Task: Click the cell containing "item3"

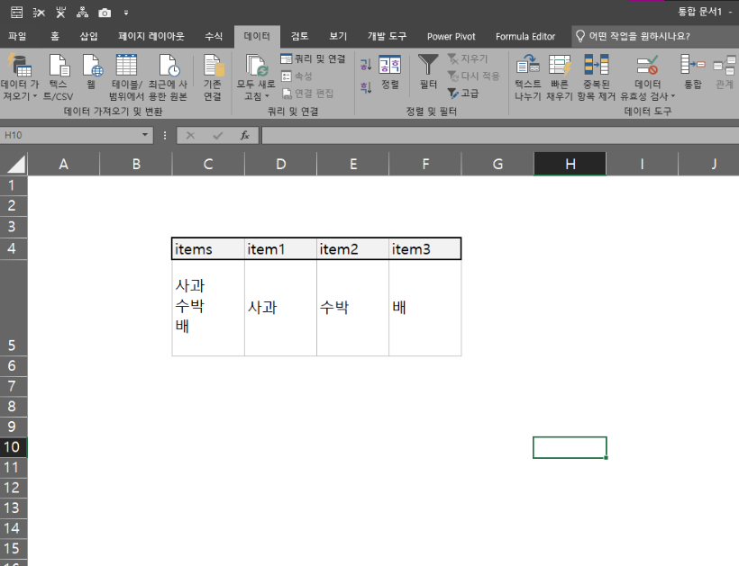Action: [x=424, y=249]
